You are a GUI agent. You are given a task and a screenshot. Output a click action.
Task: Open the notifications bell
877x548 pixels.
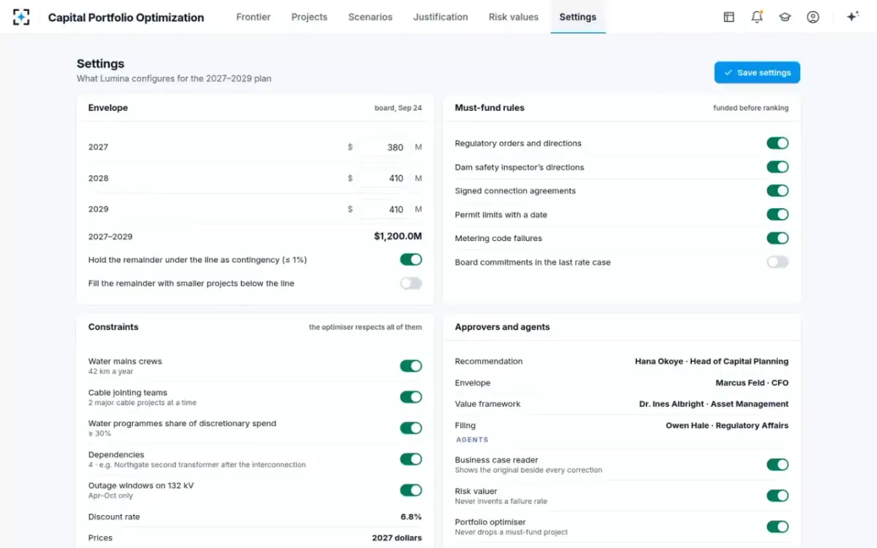[x=757, y=17]
